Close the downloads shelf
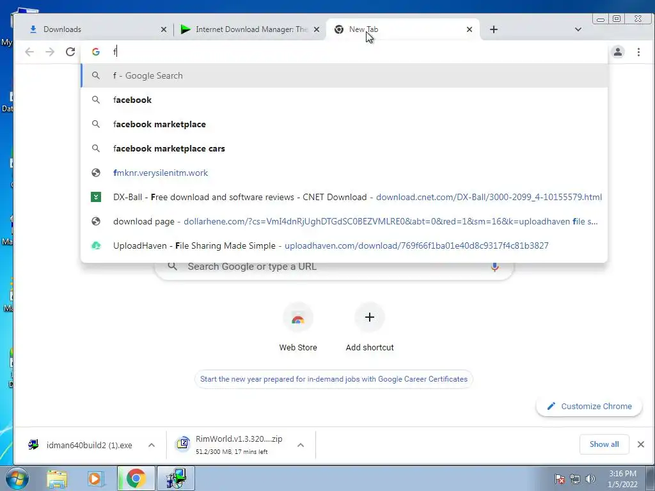 (641, 444)
